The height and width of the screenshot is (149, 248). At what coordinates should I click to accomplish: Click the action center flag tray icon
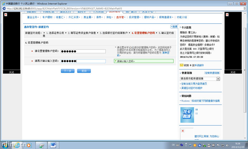pos(218,145)
